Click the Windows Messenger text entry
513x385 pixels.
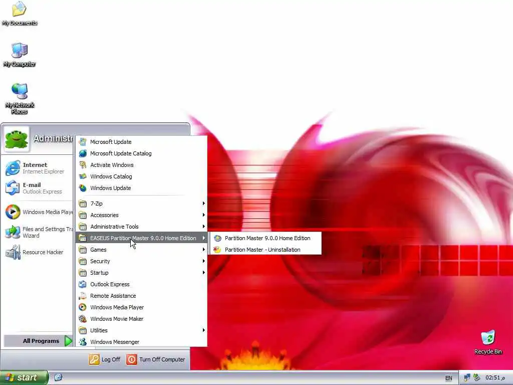point(115,342)
